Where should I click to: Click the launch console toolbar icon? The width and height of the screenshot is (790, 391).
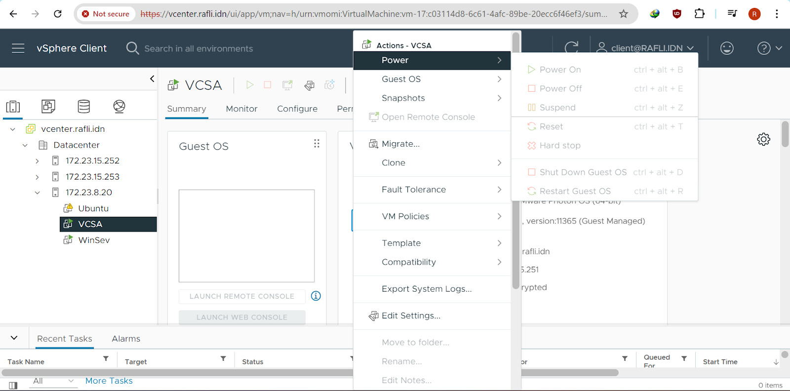pyautogui.click(x=287, y=85)
